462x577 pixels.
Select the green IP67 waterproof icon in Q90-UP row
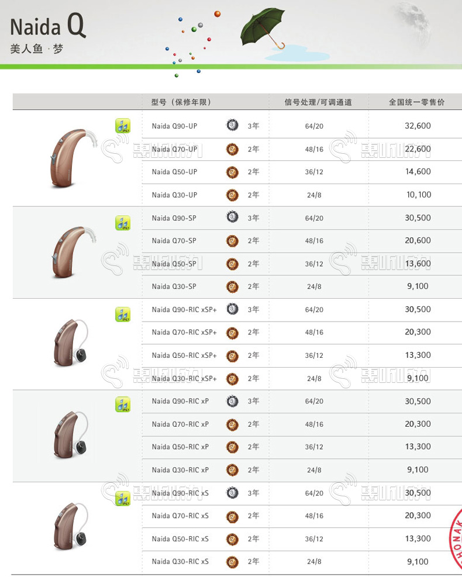(122, 126)
